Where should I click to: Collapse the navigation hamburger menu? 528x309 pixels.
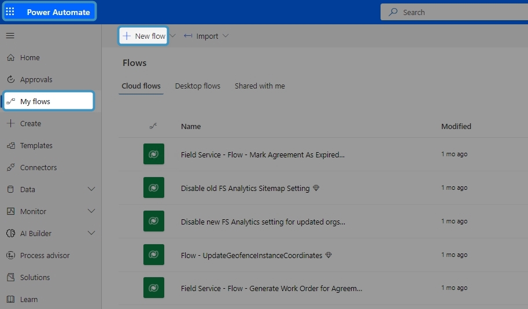[x=10, y=35]
